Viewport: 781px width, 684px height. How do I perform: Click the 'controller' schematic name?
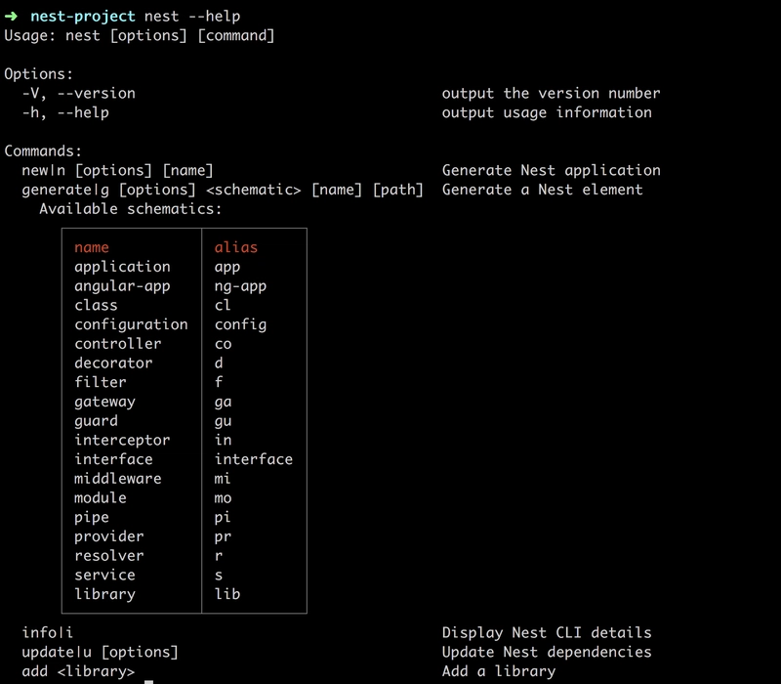(x=118, y=344)
